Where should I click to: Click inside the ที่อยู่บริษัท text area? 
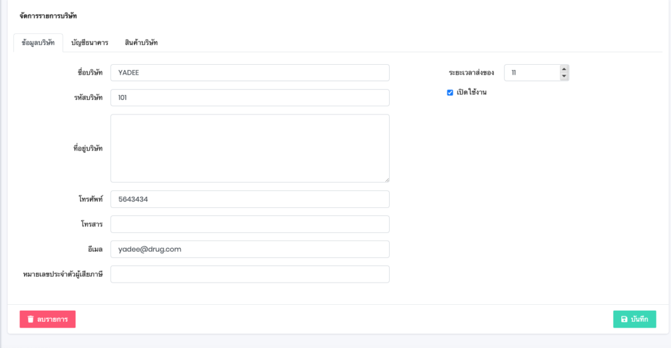point(250,148)
